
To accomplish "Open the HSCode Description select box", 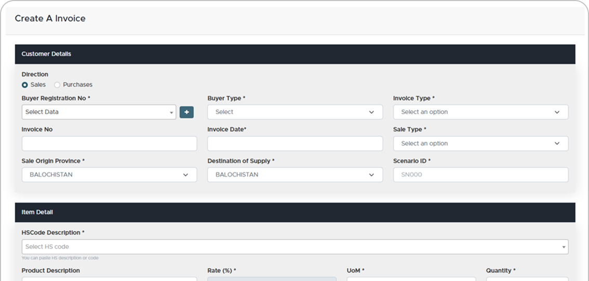I will coord(295,247).
